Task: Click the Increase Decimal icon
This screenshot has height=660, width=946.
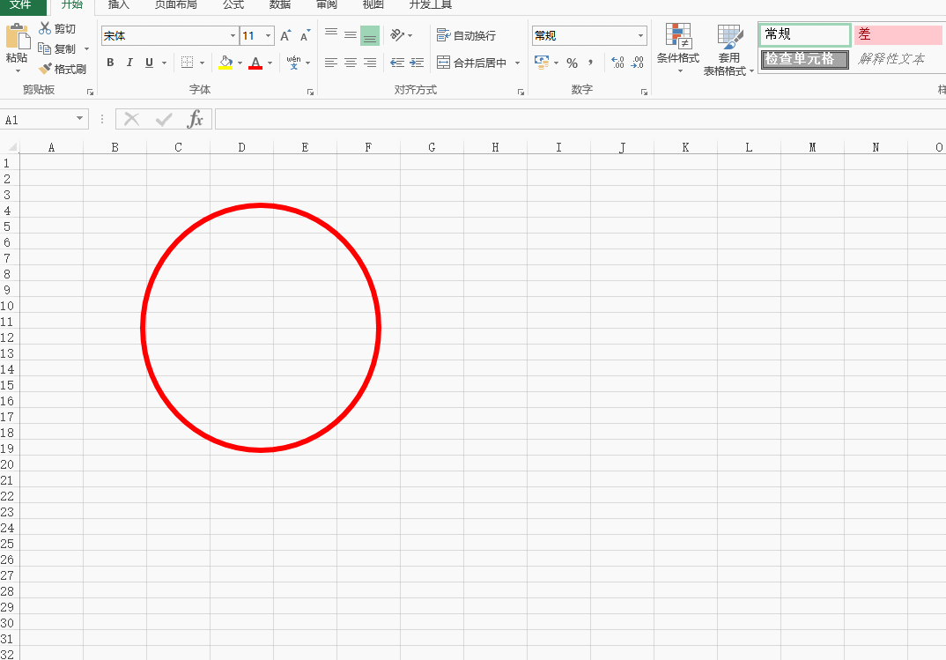Action: (617, 63)
